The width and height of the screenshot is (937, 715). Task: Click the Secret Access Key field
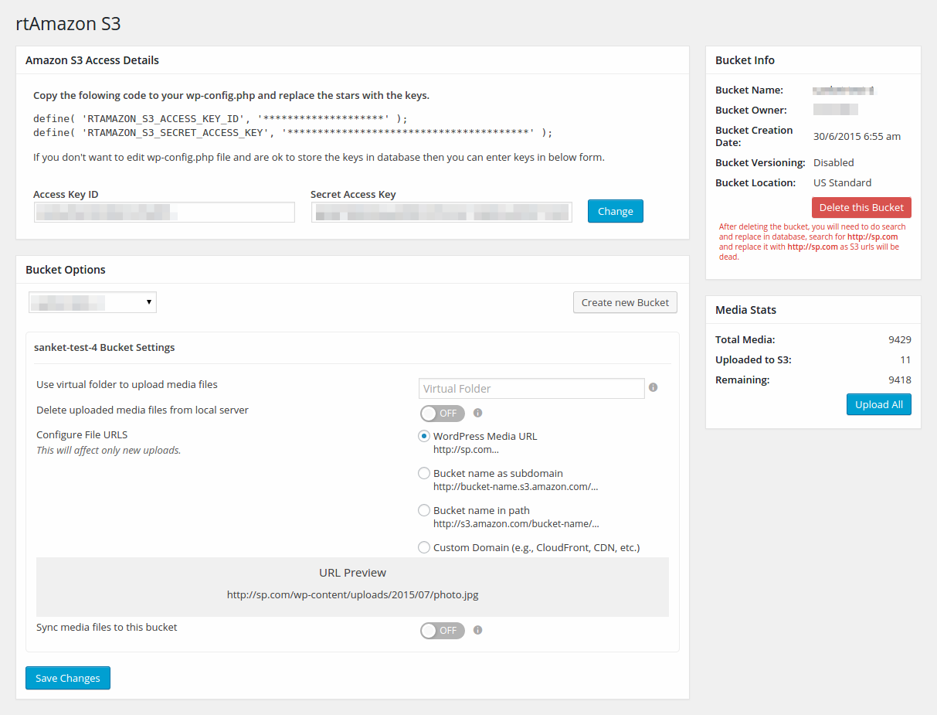click(441, 212)
